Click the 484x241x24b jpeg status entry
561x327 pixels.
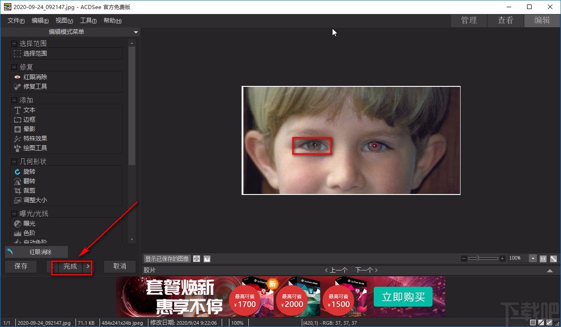(x=122, y=323)
